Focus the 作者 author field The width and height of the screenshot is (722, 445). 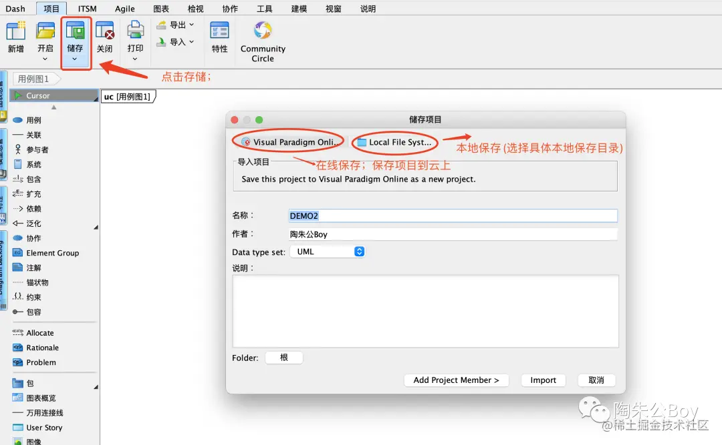[453, 234]
